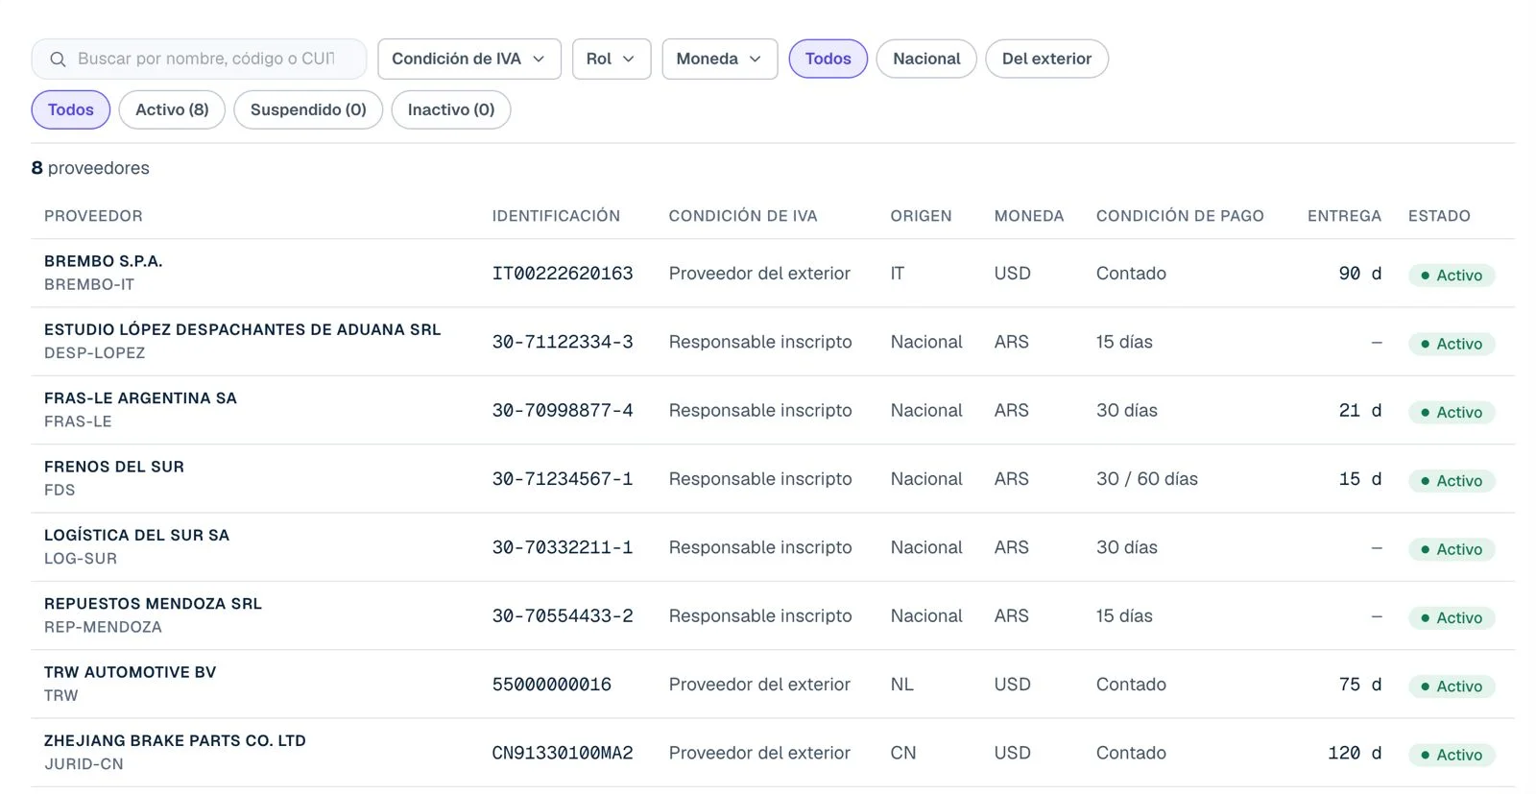The width and height of the screenshot is (1536, 794).
Task: Open Estudio López Despachantes de Aduana SRL
Action: point(243,330)
